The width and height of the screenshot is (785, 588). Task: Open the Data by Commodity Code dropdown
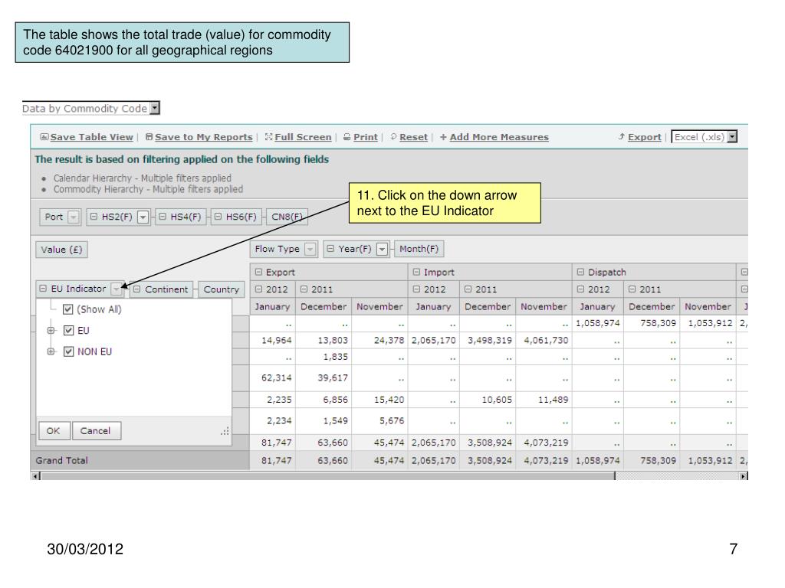[x=155, y=108]
